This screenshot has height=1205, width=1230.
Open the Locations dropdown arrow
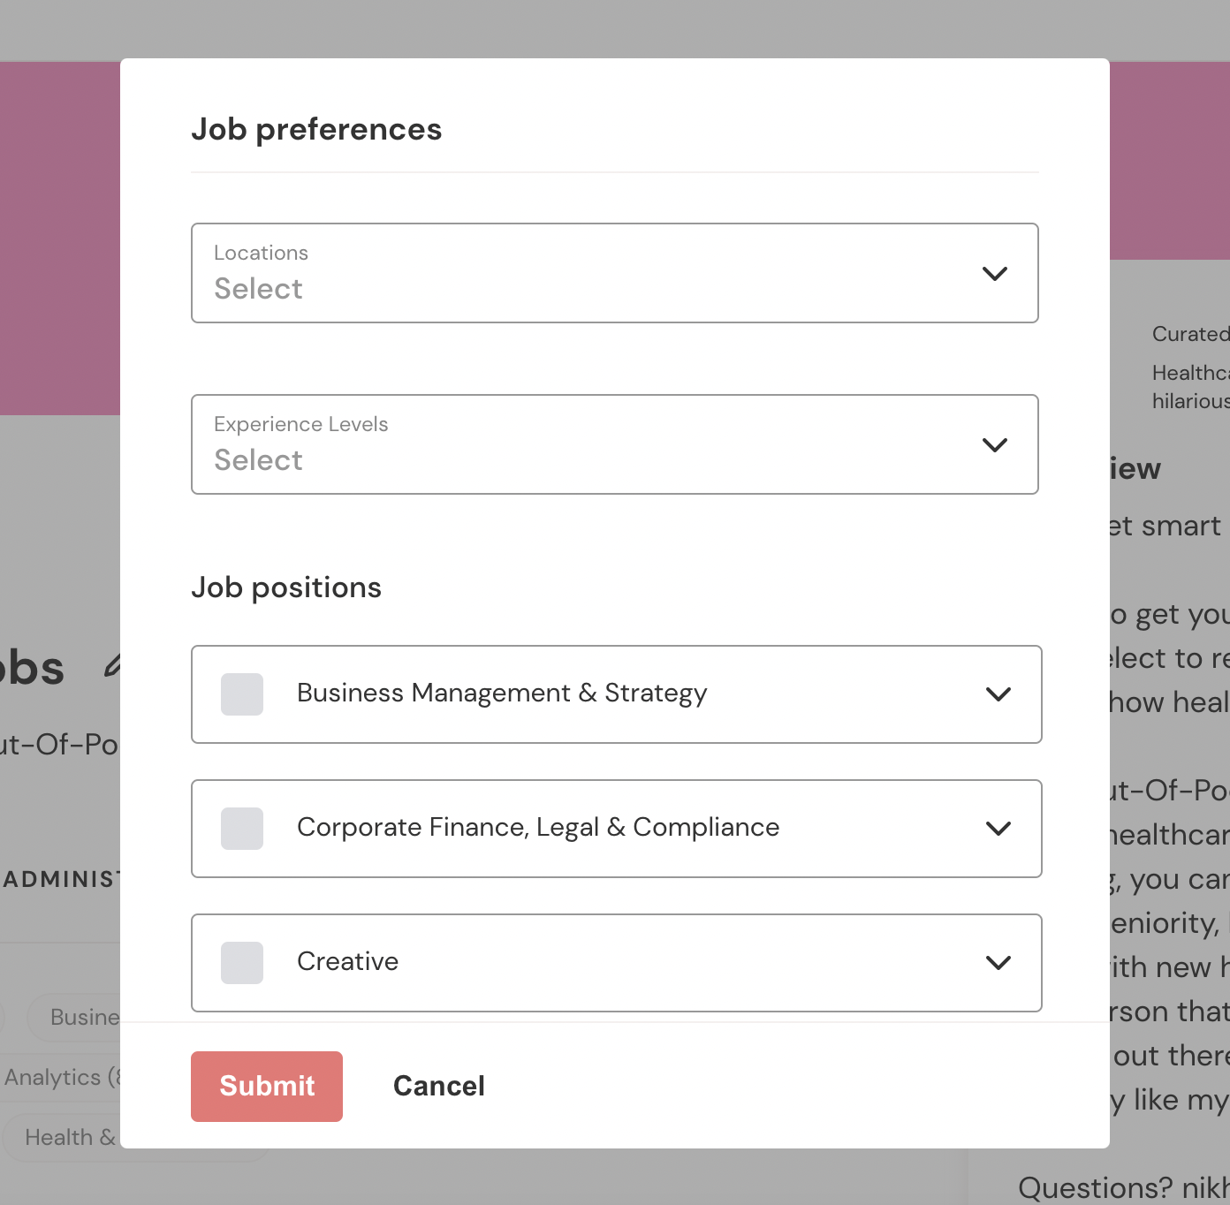[x=995, y=274]
